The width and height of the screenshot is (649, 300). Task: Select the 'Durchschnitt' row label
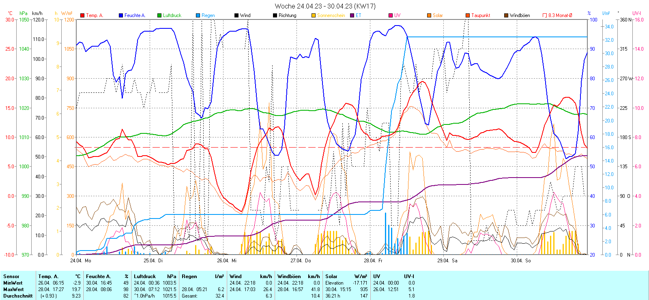[x=18, y=296]
